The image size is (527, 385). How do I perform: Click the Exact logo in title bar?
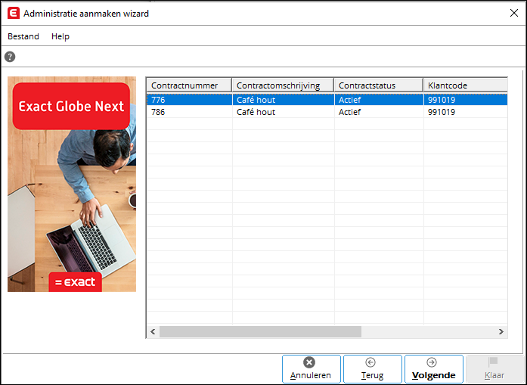14,14
